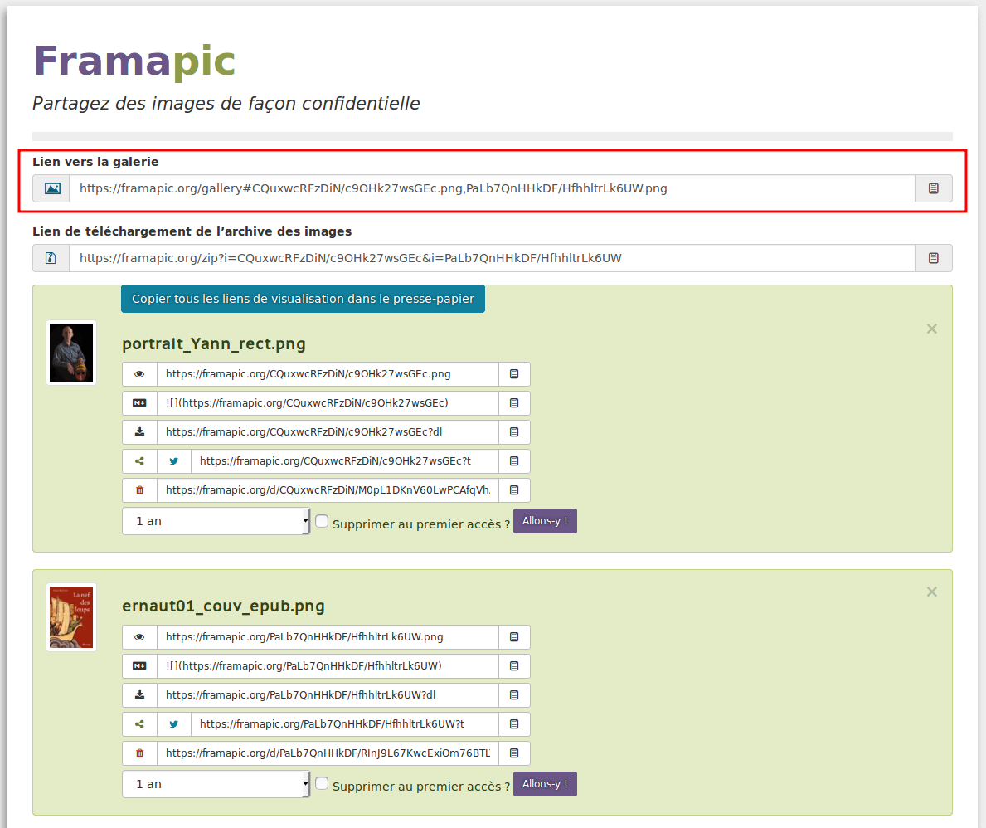Click the gallery link URL field
Screen dimensions: 986x828
(492, 188)
